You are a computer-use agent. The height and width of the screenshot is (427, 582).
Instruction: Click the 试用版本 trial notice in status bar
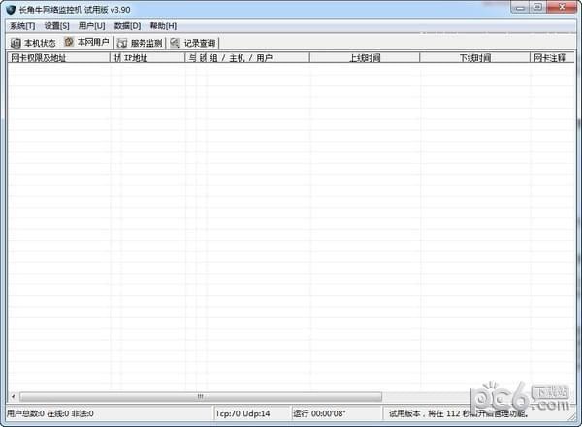point(459,413)
